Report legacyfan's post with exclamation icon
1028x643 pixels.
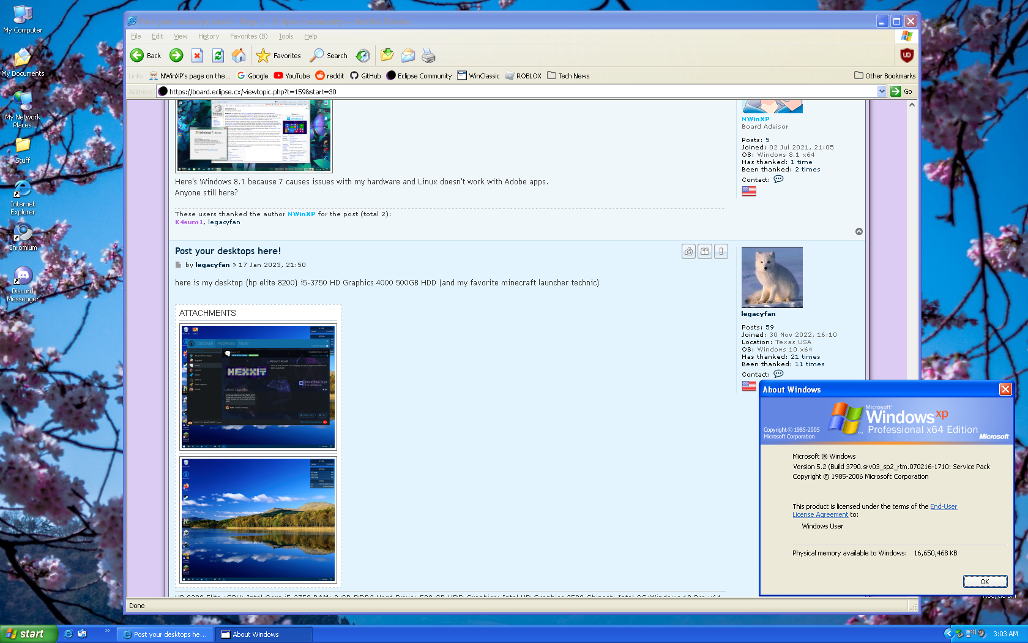(721, 251)
